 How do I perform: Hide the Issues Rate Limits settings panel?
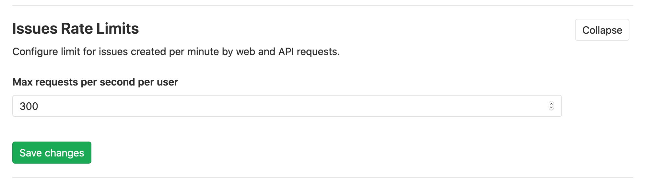tap(602, 30)
